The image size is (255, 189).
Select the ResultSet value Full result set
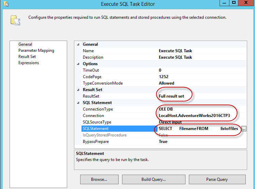coord(171,96)
